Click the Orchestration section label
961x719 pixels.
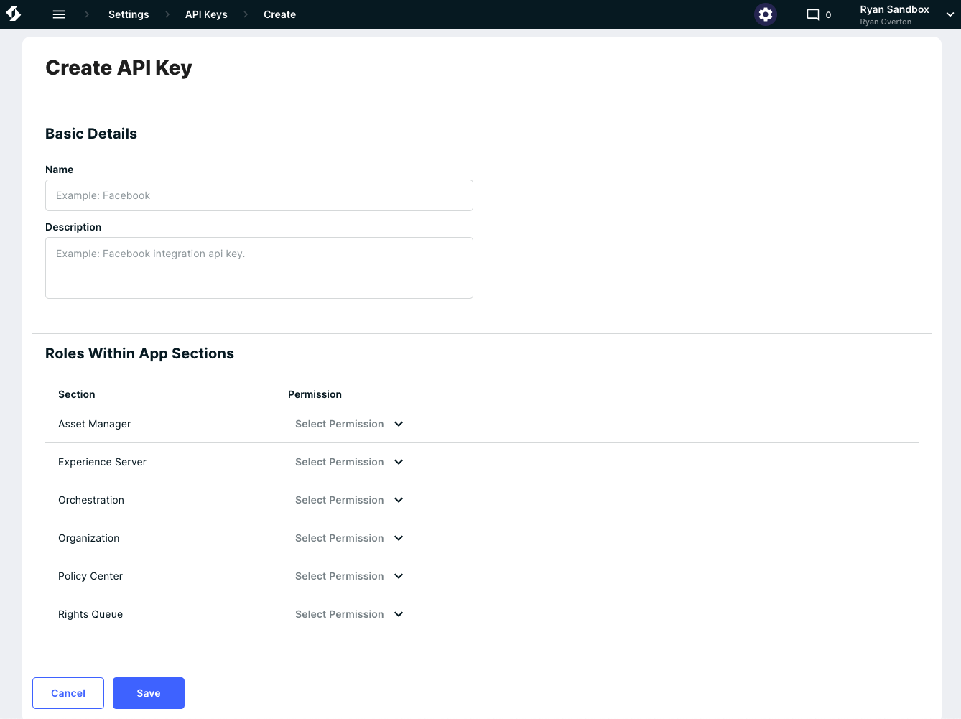coord(91,500)
